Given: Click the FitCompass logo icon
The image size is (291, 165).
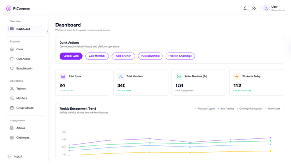Looking at the screenshot, I should [9, 8].
